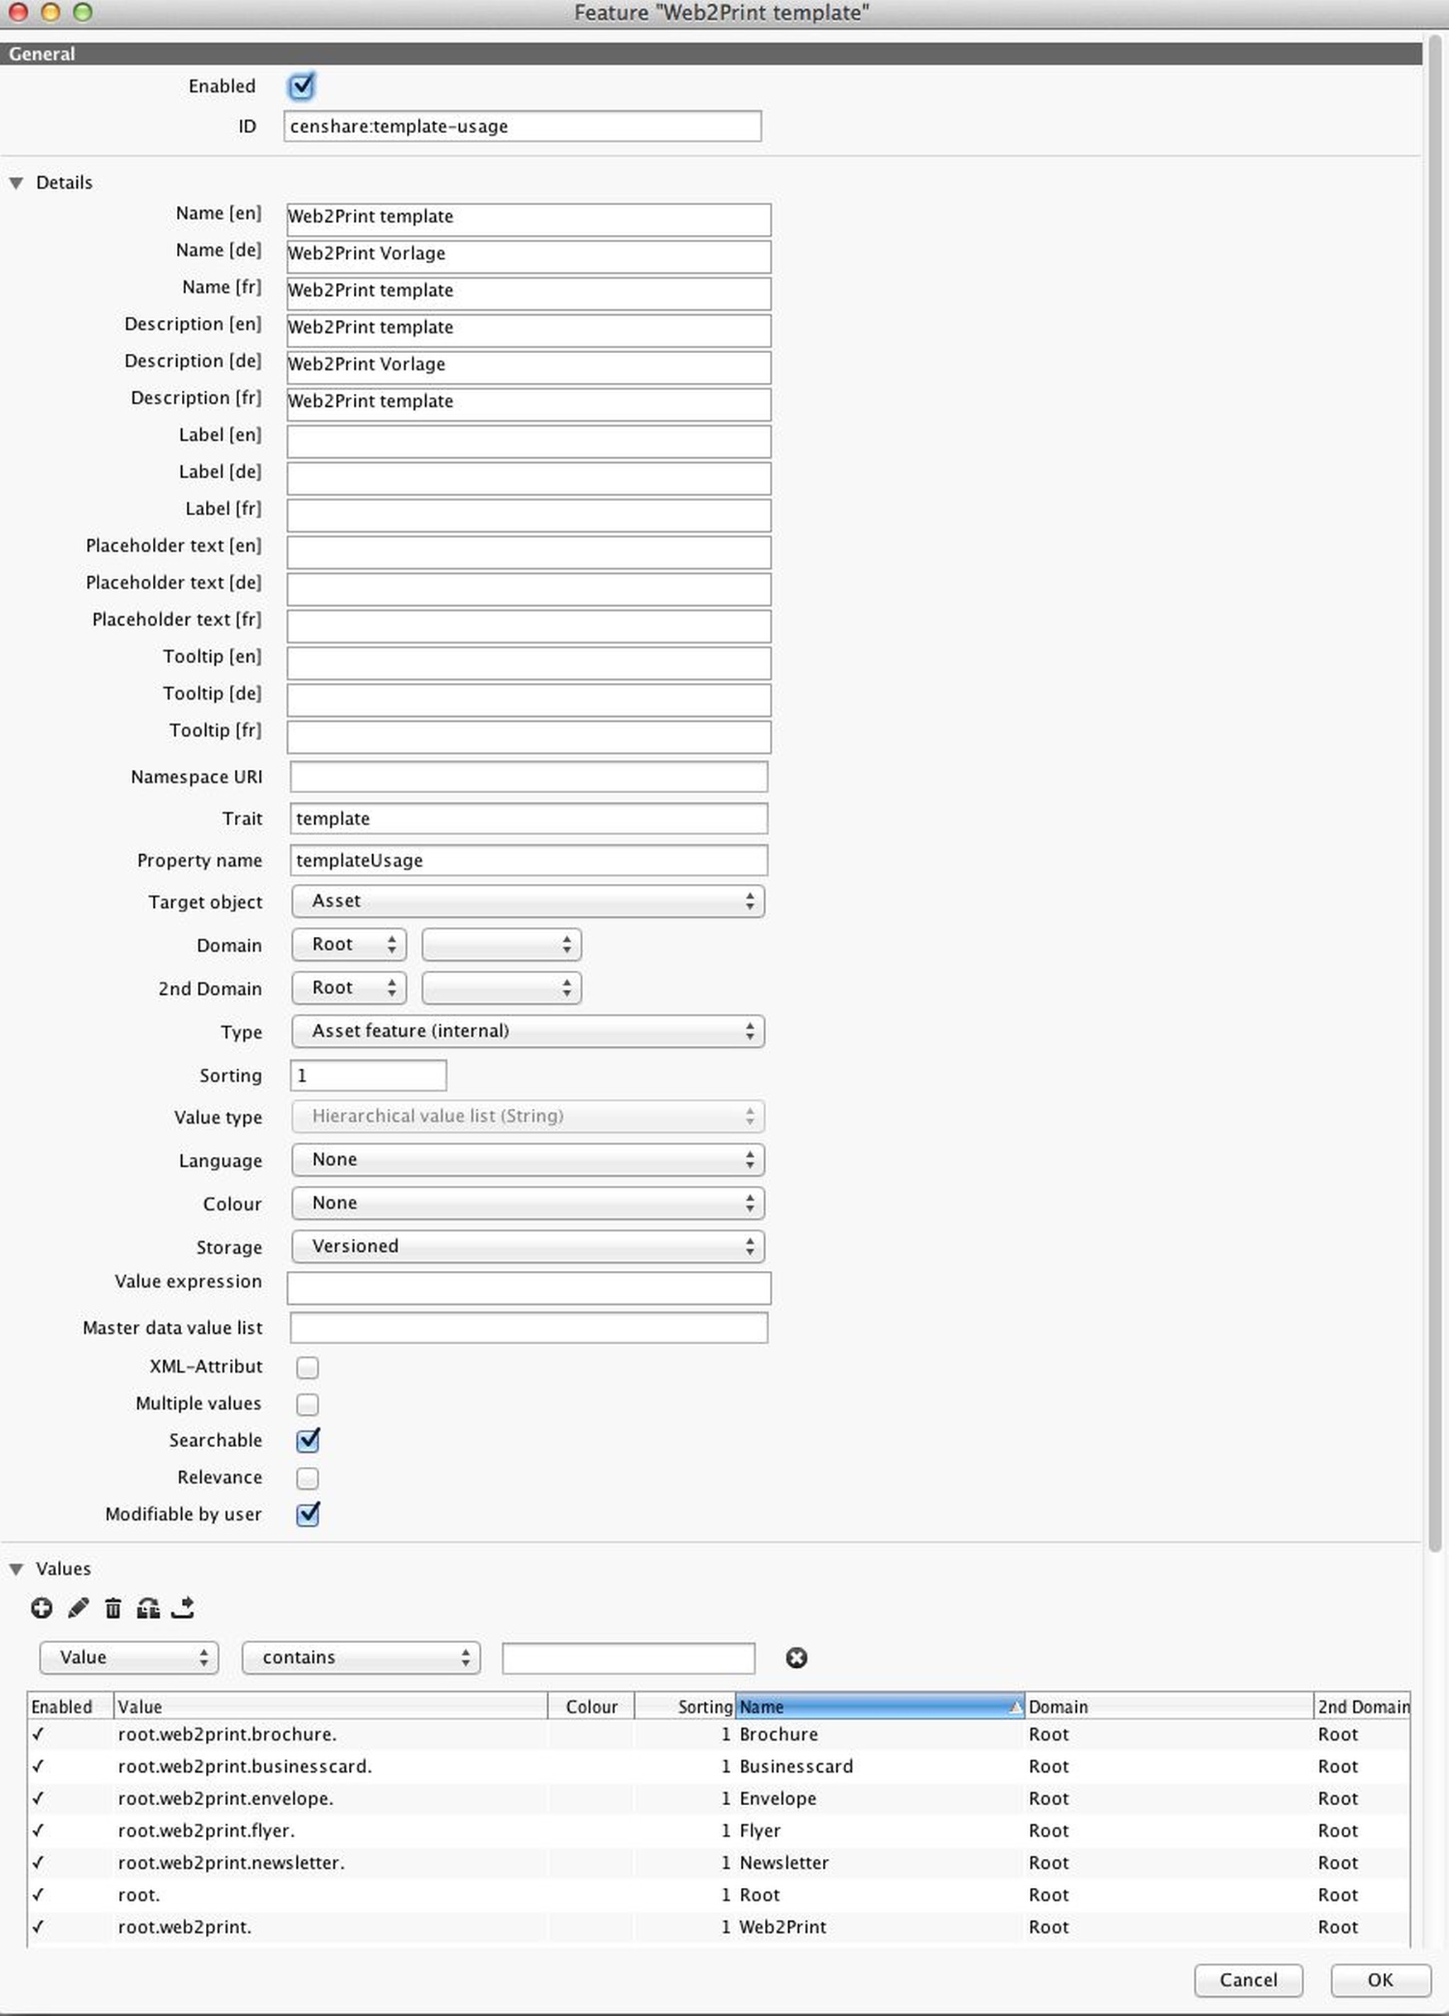Click the Namespace URI input field
This screenshot has width=1449, height=2016.
point(528,777)
